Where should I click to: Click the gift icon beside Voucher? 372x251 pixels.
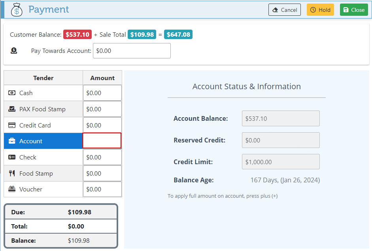12,189
